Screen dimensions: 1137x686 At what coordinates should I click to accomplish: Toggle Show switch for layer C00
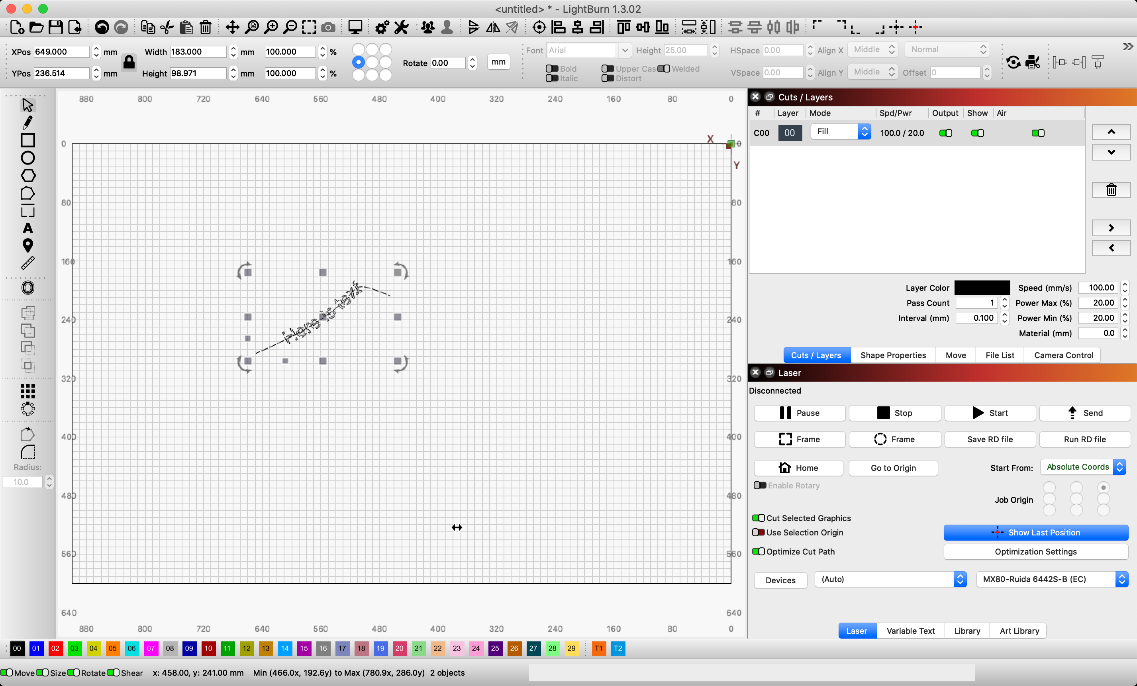(977, 133)
